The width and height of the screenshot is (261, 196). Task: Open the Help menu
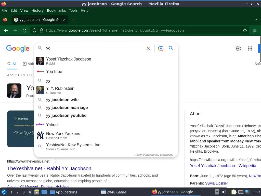click(x=85, y=10)
